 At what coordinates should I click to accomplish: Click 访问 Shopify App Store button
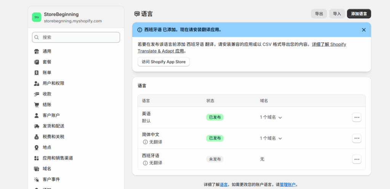(x=163, y=62)
